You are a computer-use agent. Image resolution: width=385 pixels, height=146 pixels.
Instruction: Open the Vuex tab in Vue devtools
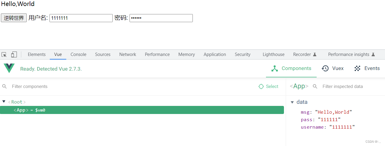click(x=333, y=69)
